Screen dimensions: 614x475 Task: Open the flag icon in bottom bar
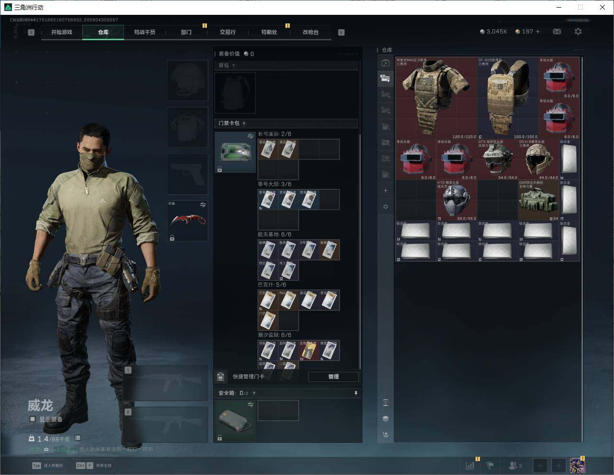(x=490, y=465)
